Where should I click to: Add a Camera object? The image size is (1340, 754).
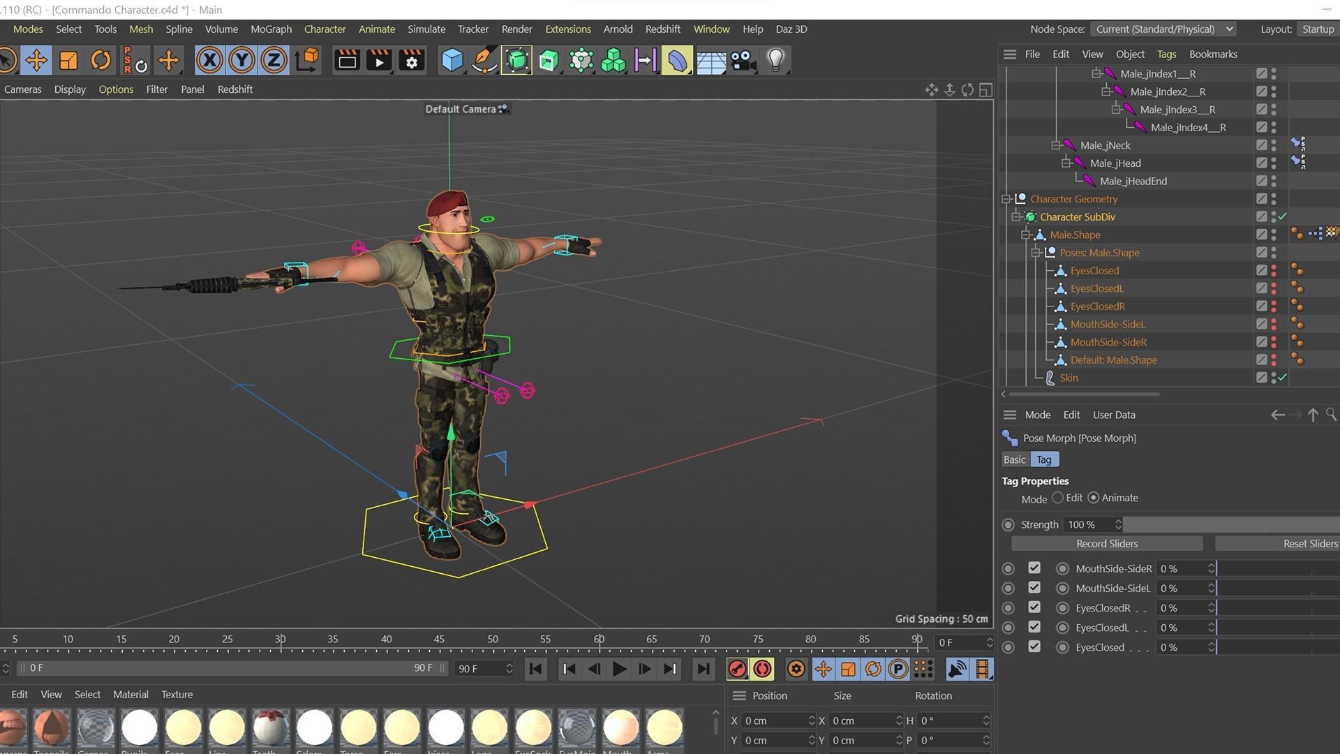[x=743, y=60]
